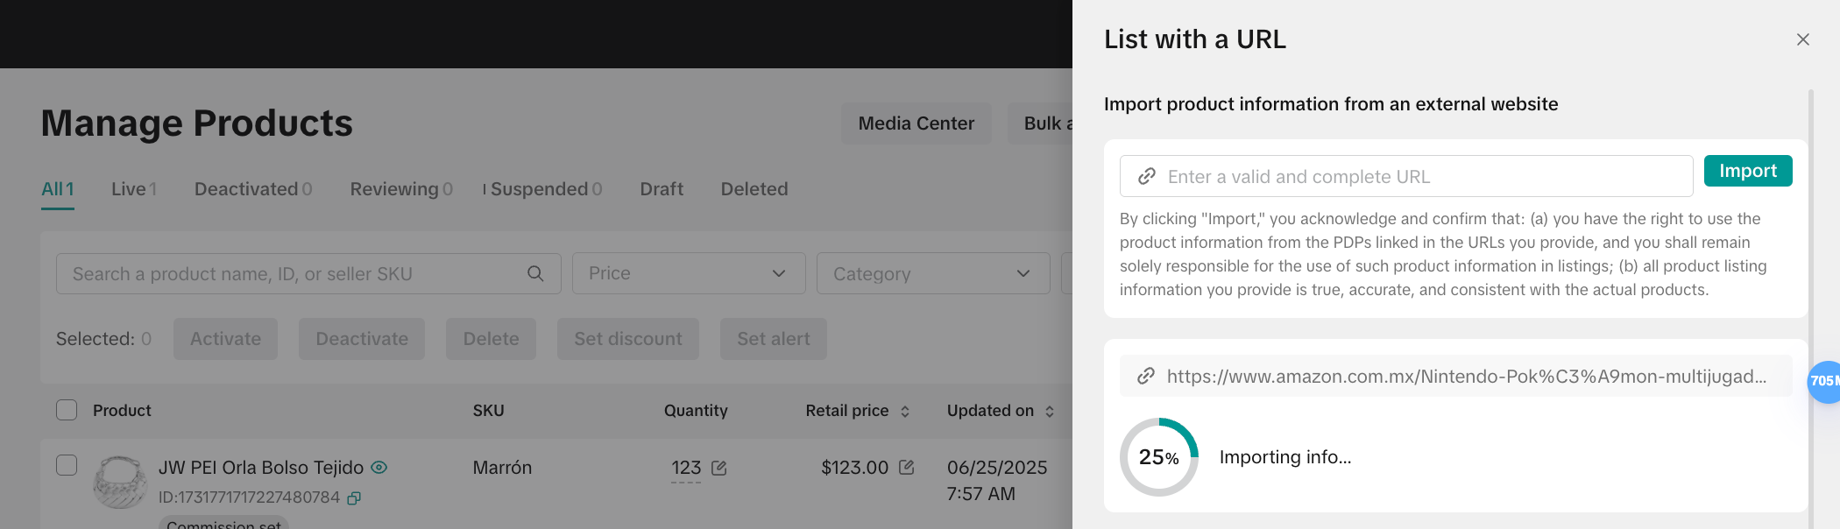Click the search magnifier icon

click(x=535, y=274)
